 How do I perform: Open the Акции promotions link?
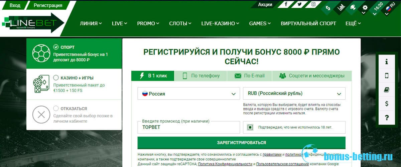tap(265, 5)
